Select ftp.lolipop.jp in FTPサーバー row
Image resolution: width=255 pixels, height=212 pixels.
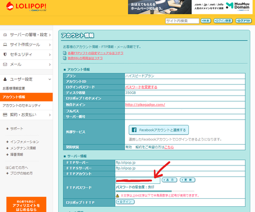click(x=125, y=162)
